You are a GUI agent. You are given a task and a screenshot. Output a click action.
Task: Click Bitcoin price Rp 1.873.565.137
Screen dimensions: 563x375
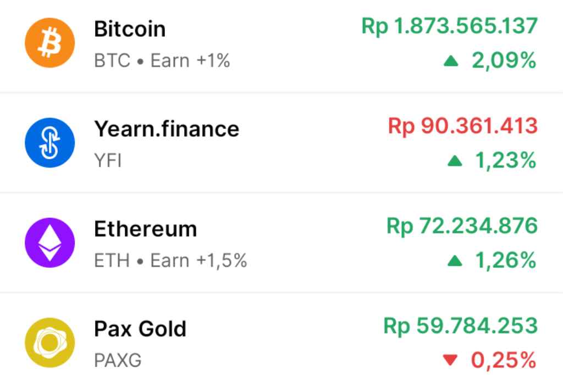[x=449, y=26]
